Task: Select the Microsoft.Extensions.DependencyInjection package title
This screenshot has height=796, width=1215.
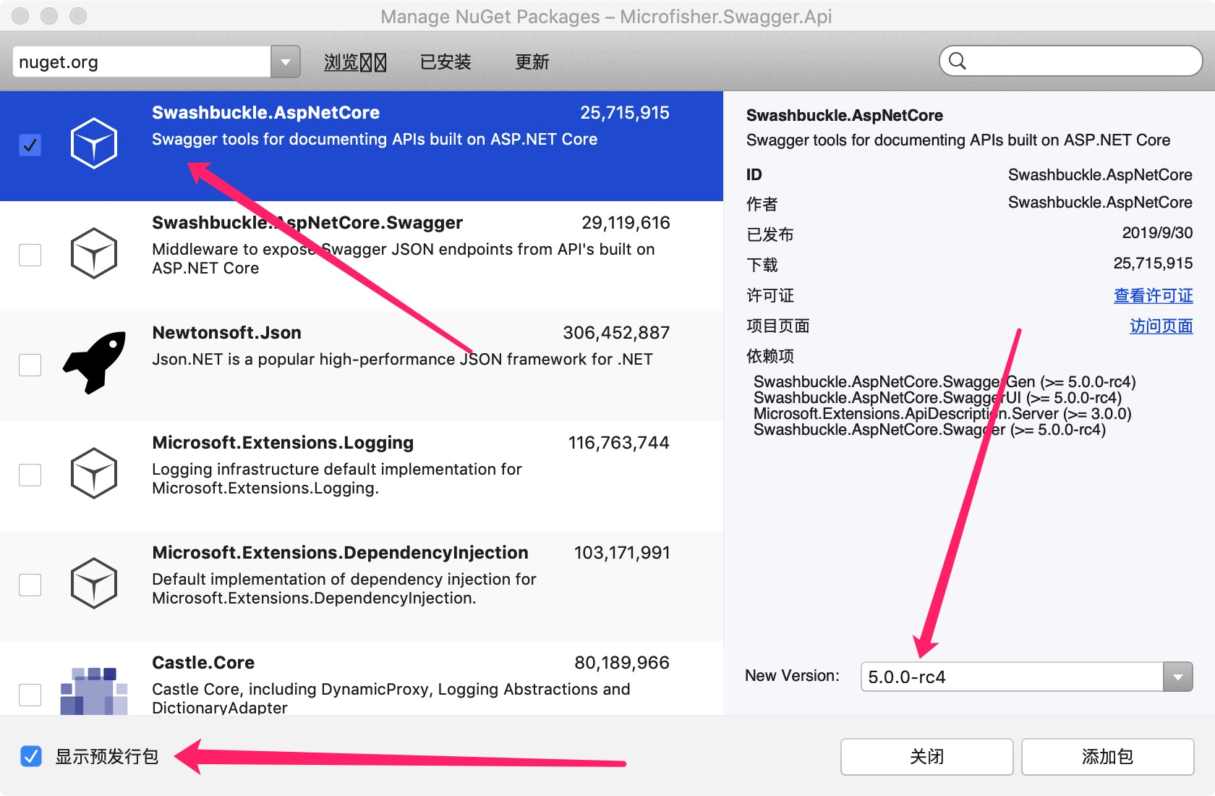Action: tap(340, 553)
